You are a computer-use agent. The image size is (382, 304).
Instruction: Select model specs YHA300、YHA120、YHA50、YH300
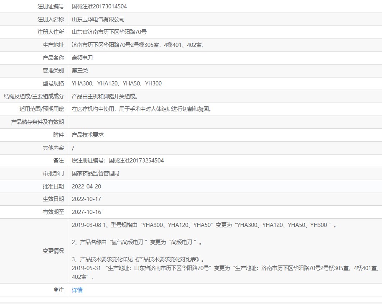point(117,83)
